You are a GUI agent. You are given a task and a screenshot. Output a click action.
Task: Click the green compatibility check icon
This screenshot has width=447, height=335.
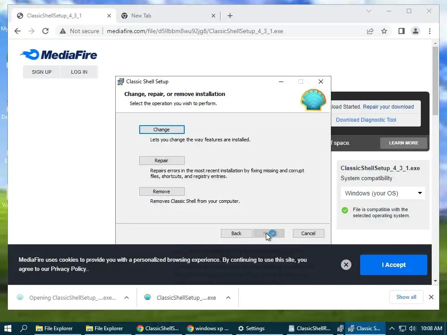coord(345,210)
